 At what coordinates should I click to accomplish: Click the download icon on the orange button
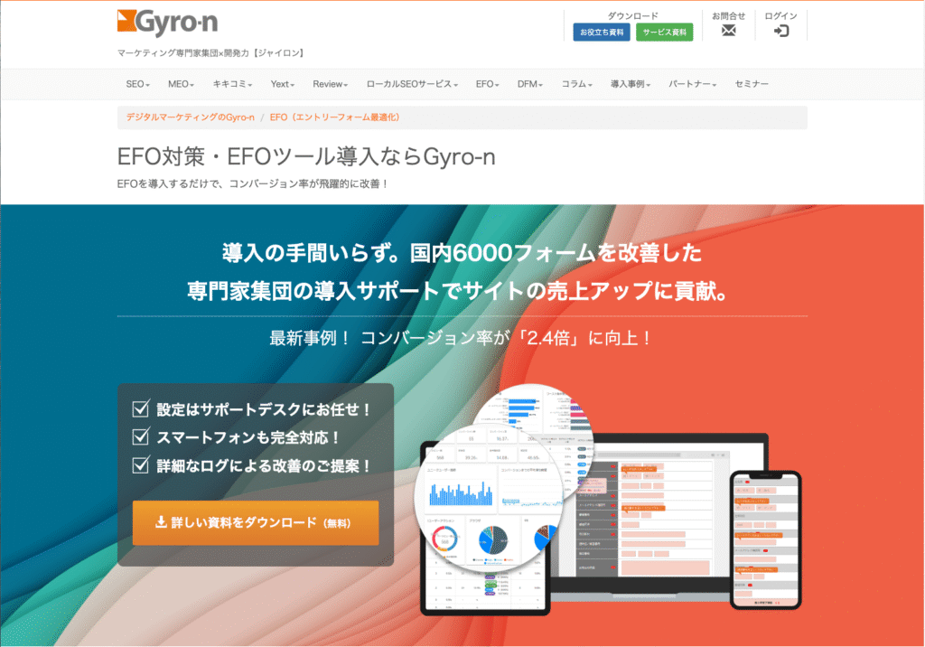point(161,522)
